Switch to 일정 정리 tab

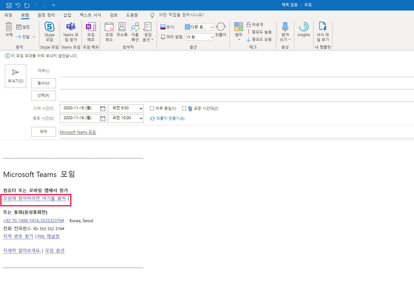click(46, 15)
